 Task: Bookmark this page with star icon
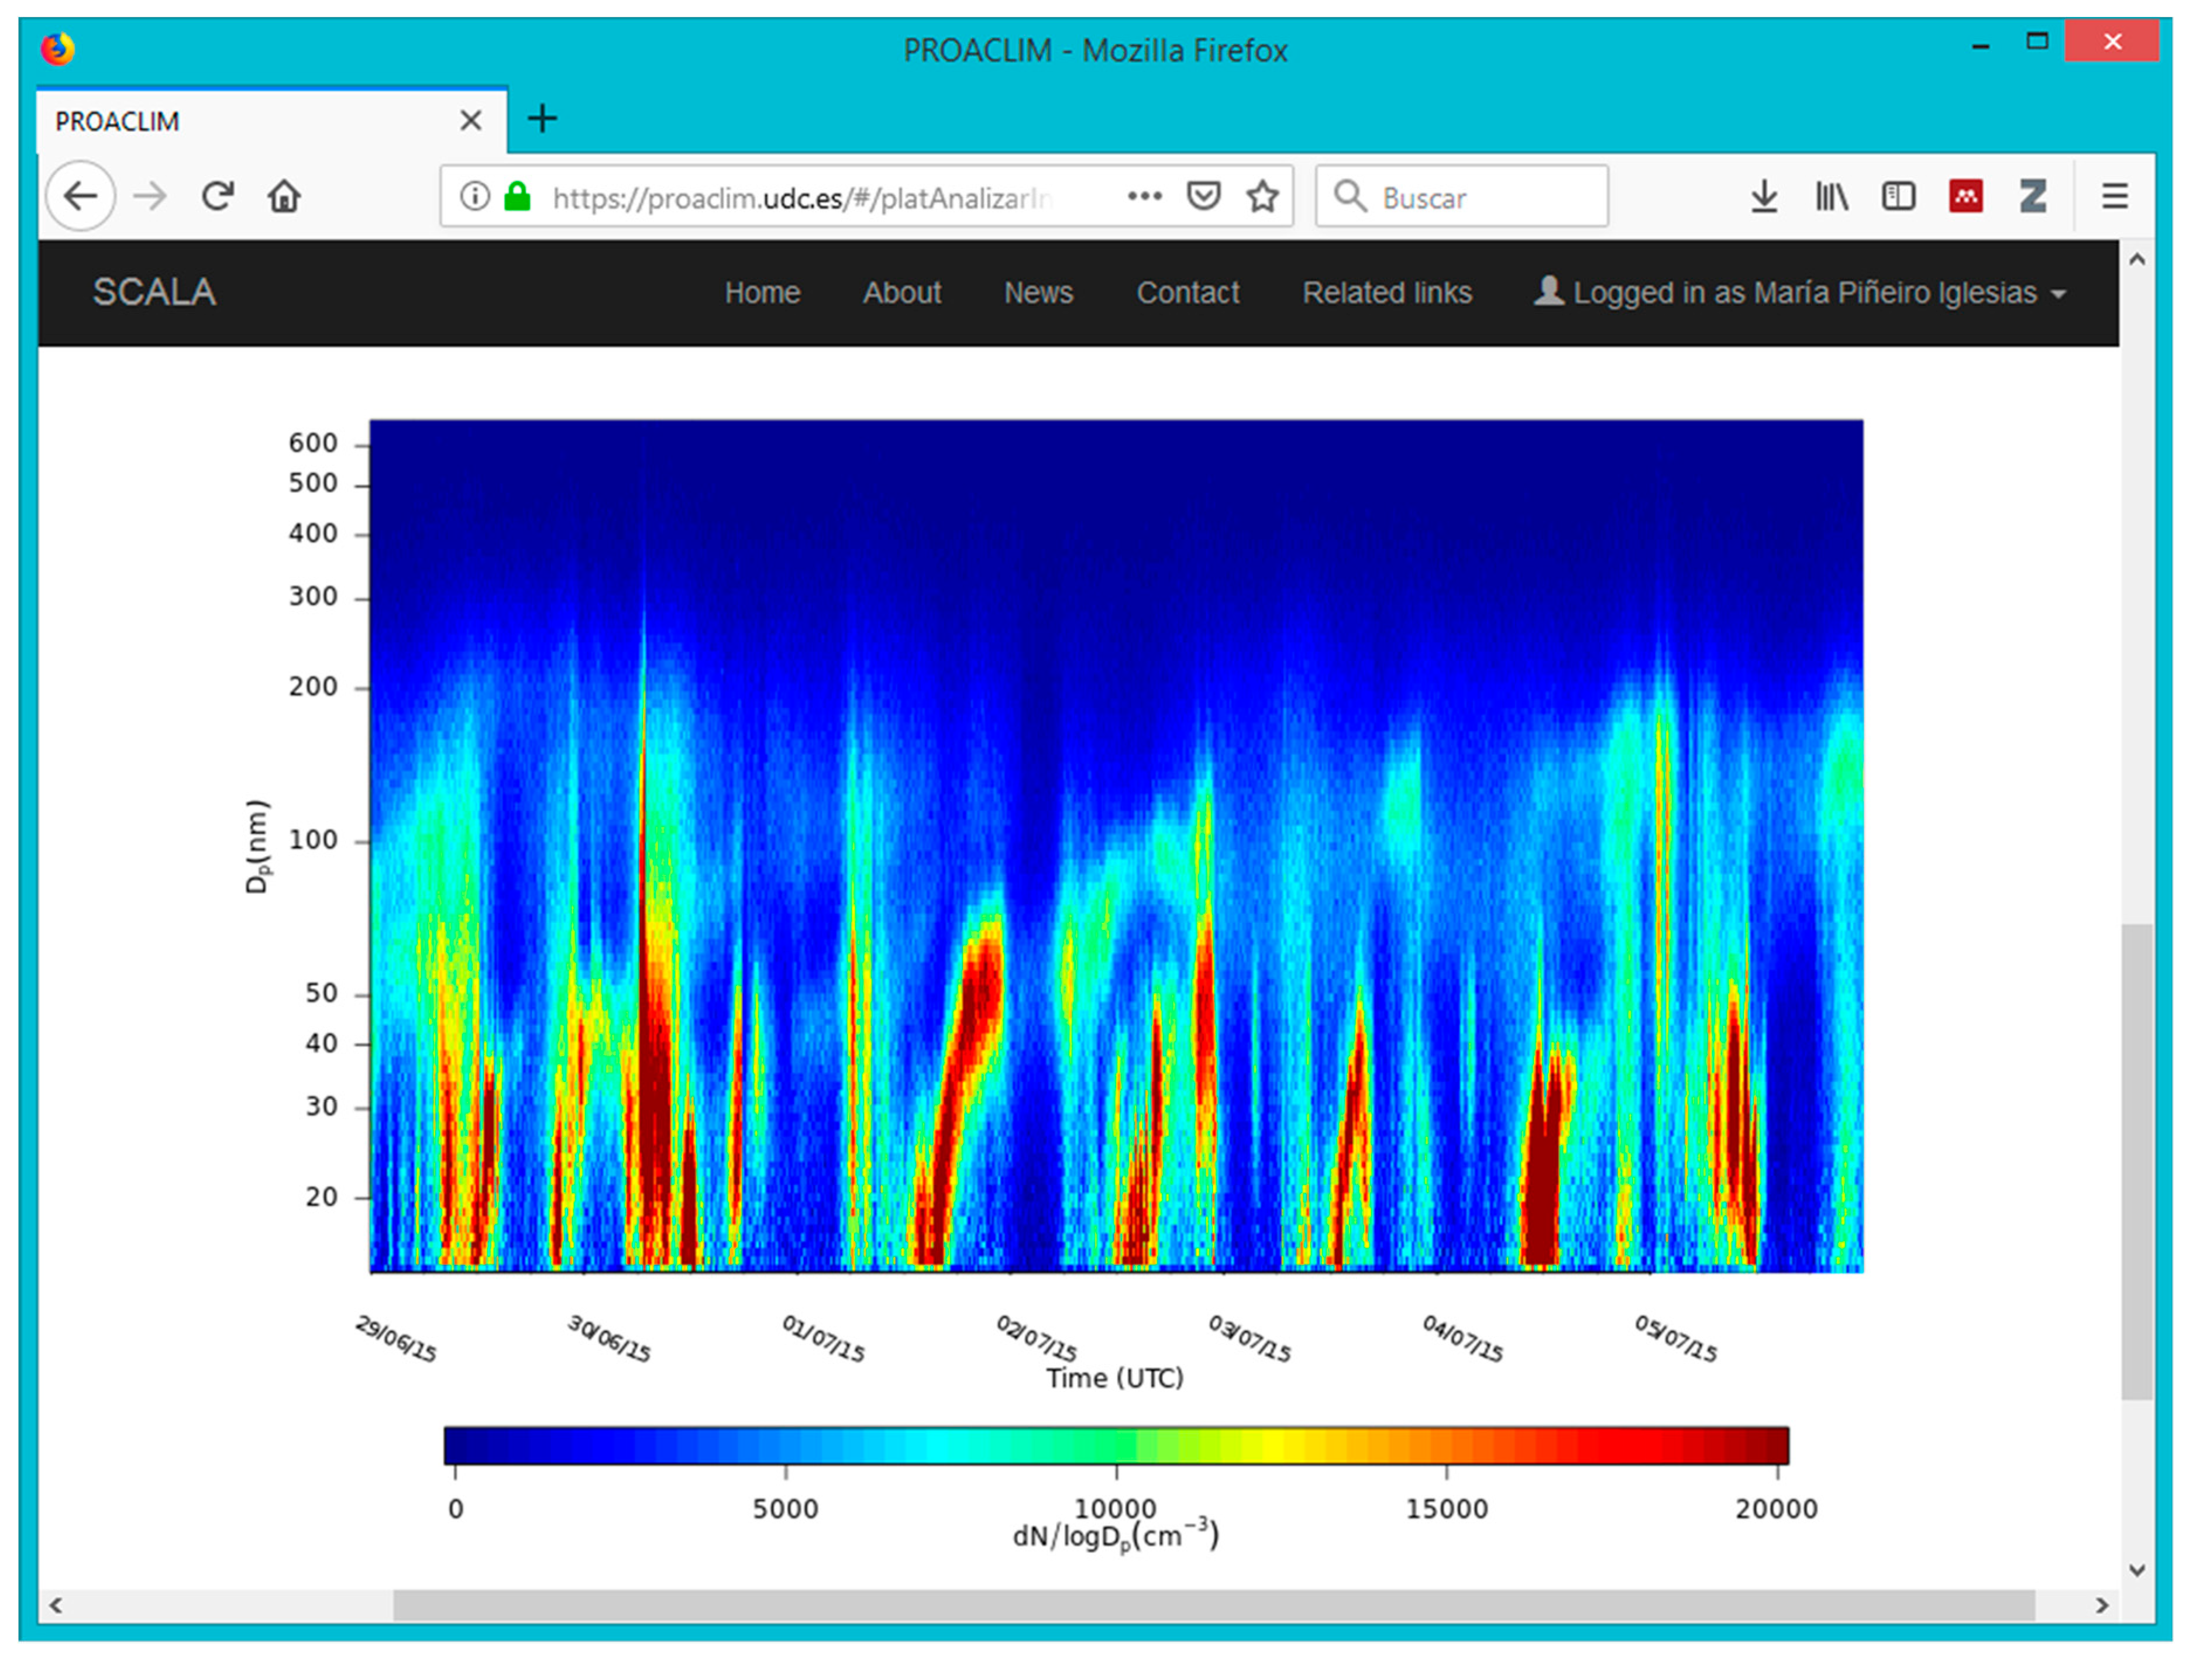(x=1262, y=197)
